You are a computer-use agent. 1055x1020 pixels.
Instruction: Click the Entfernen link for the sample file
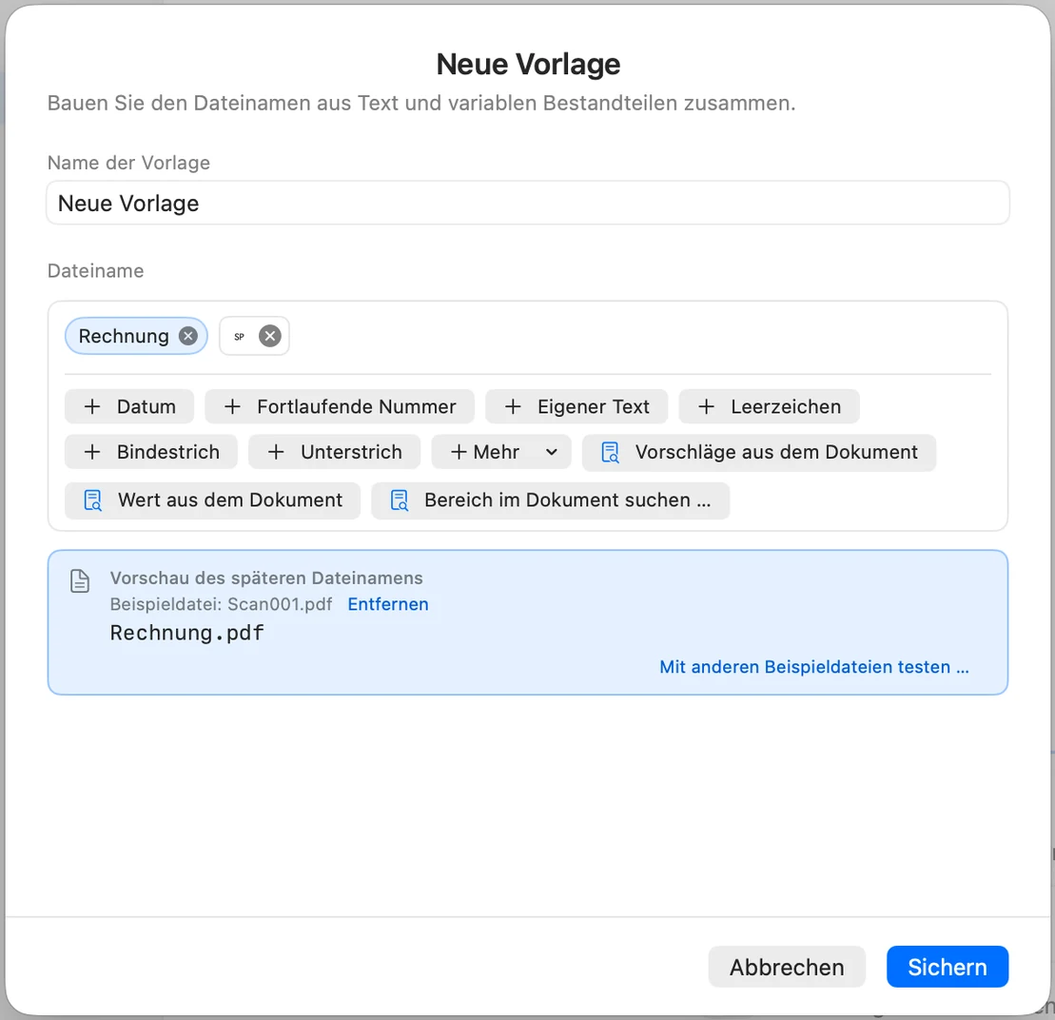(x=388, y=604)
